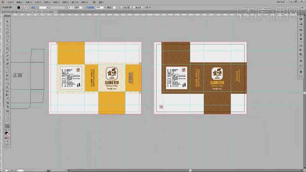Open the 视图 (View) menu

point(66,2)
